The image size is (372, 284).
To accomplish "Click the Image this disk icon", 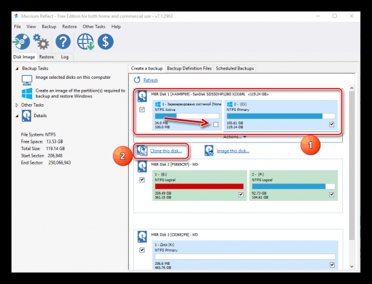I will tap(210, 151).
